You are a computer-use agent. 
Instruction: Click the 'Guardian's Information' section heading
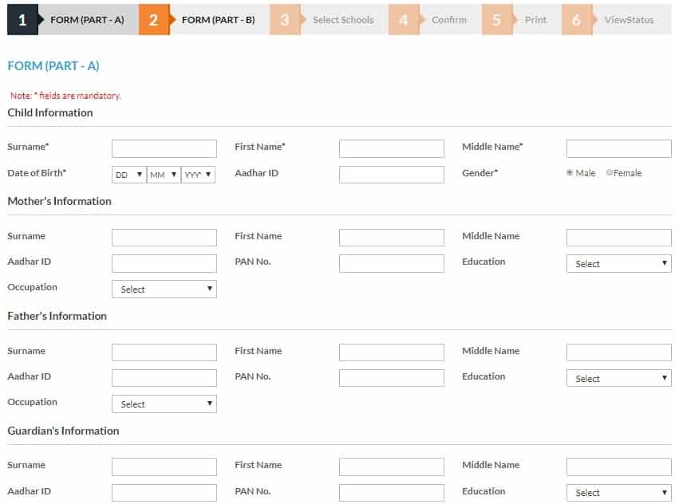coord(63,431)
